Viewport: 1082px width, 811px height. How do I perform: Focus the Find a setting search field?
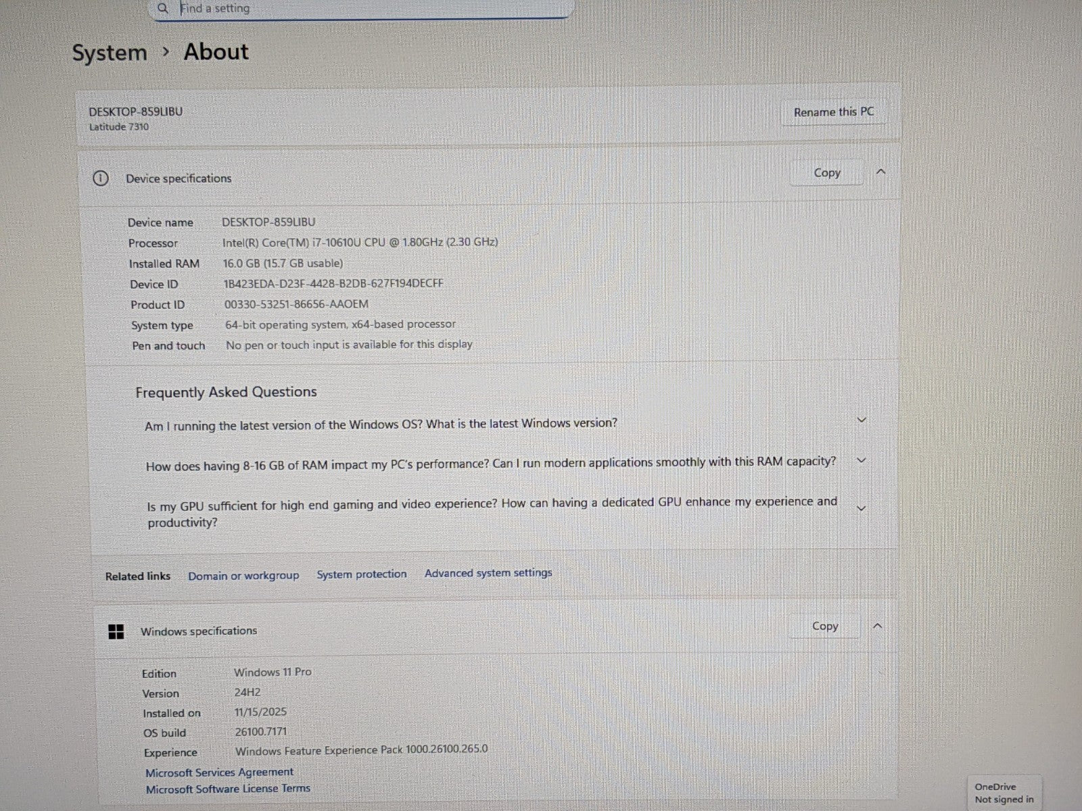click(365, 9)
